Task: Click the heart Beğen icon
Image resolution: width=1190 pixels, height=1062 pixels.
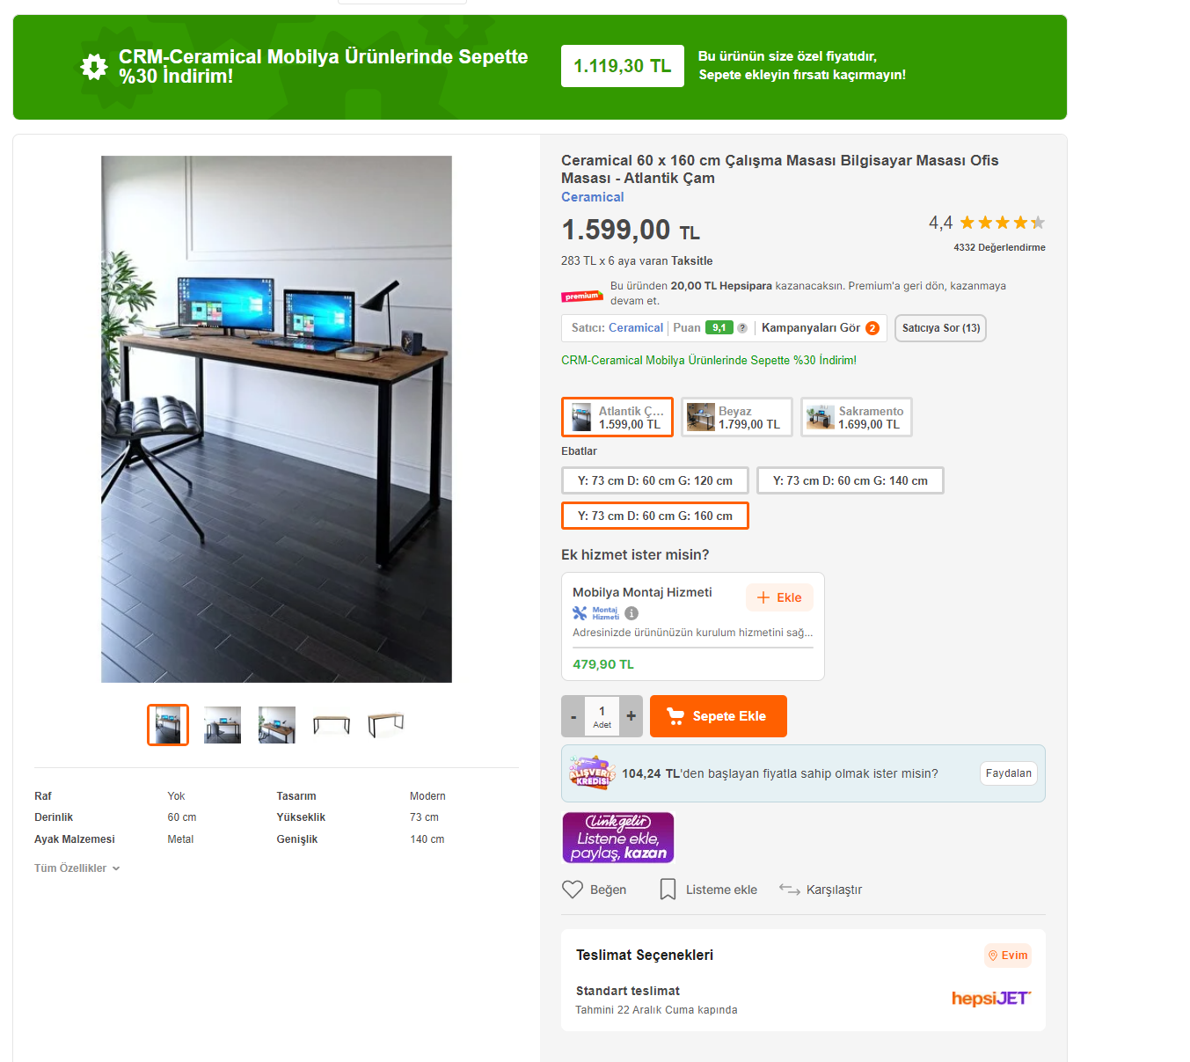Action: (x=573, y=890)
